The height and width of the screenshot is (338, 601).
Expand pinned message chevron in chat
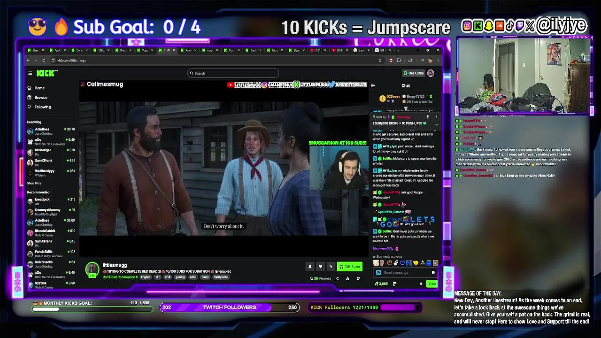pyautogui.click(x=436, y=124)
